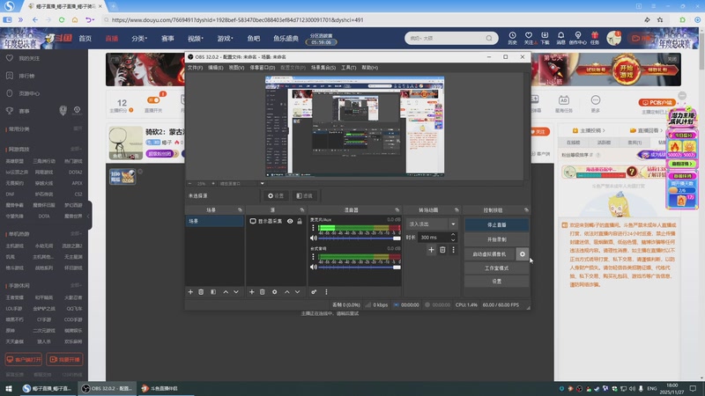Viewport: 705px width, 396px height.
Task: Click Douyu search input box
Action: [445, 38]
